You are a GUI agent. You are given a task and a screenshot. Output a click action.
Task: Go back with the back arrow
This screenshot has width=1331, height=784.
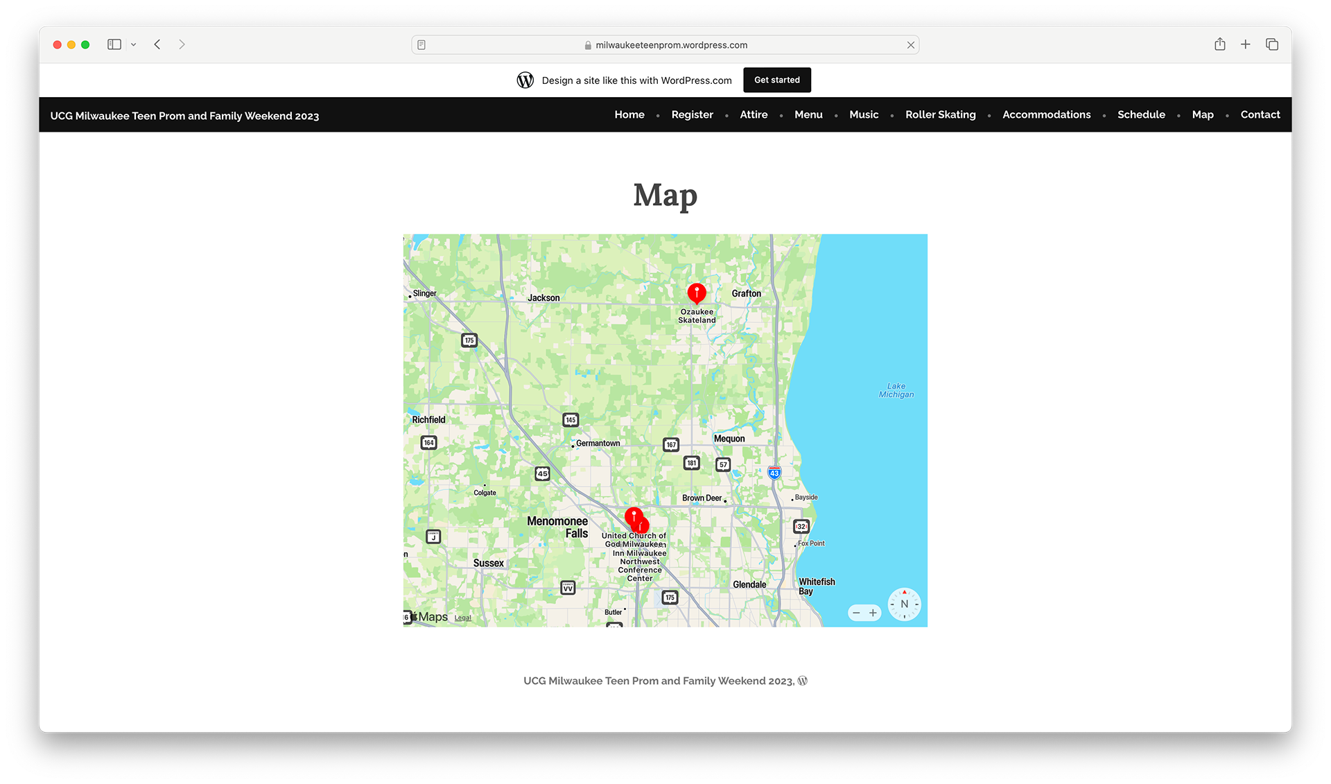tap(157, 44)
